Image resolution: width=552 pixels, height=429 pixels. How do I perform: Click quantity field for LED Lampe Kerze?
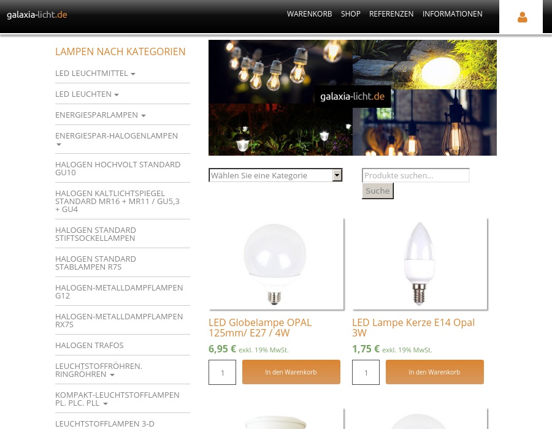(x=366, y=372)
